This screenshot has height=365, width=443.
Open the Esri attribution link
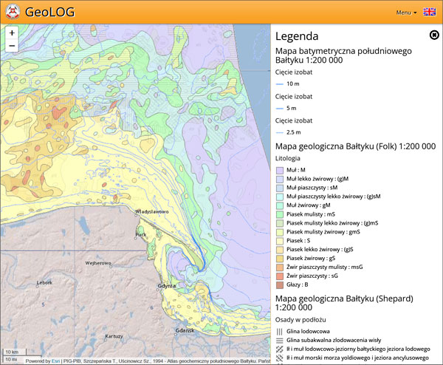pyautogui.click(x=55, y=361)
